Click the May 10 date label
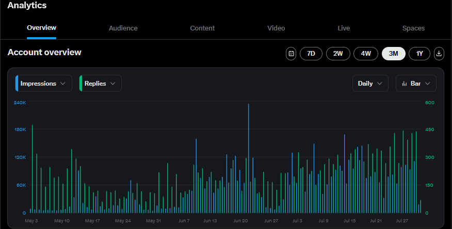452x229 pixels. 62,221
